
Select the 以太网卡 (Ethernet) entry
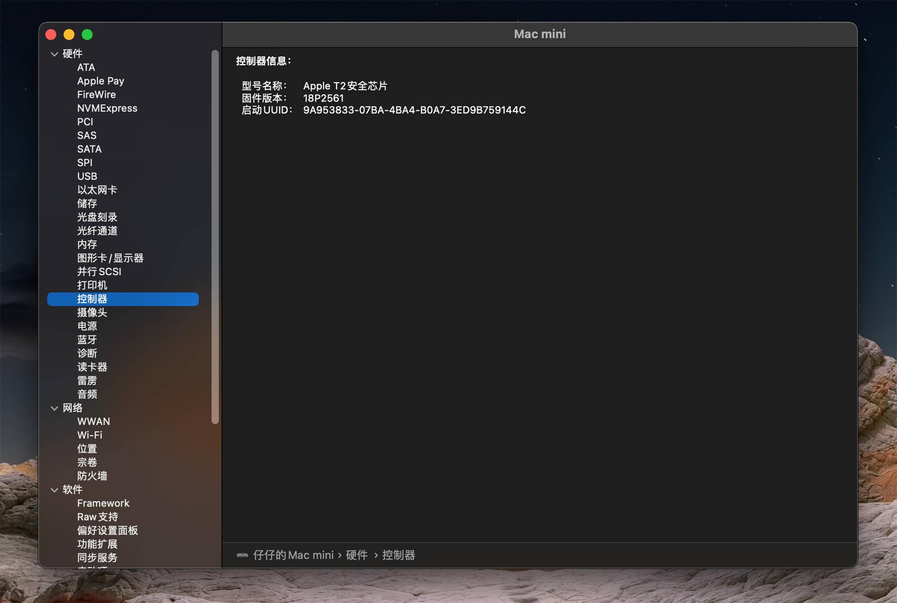coord(96,190)
